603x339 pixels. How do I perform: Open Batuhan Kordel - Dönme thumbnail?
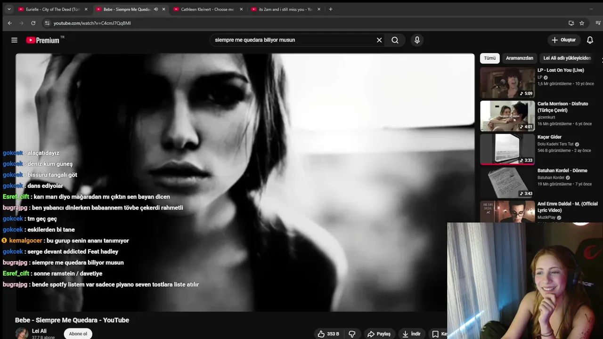[x=507, y=183]
